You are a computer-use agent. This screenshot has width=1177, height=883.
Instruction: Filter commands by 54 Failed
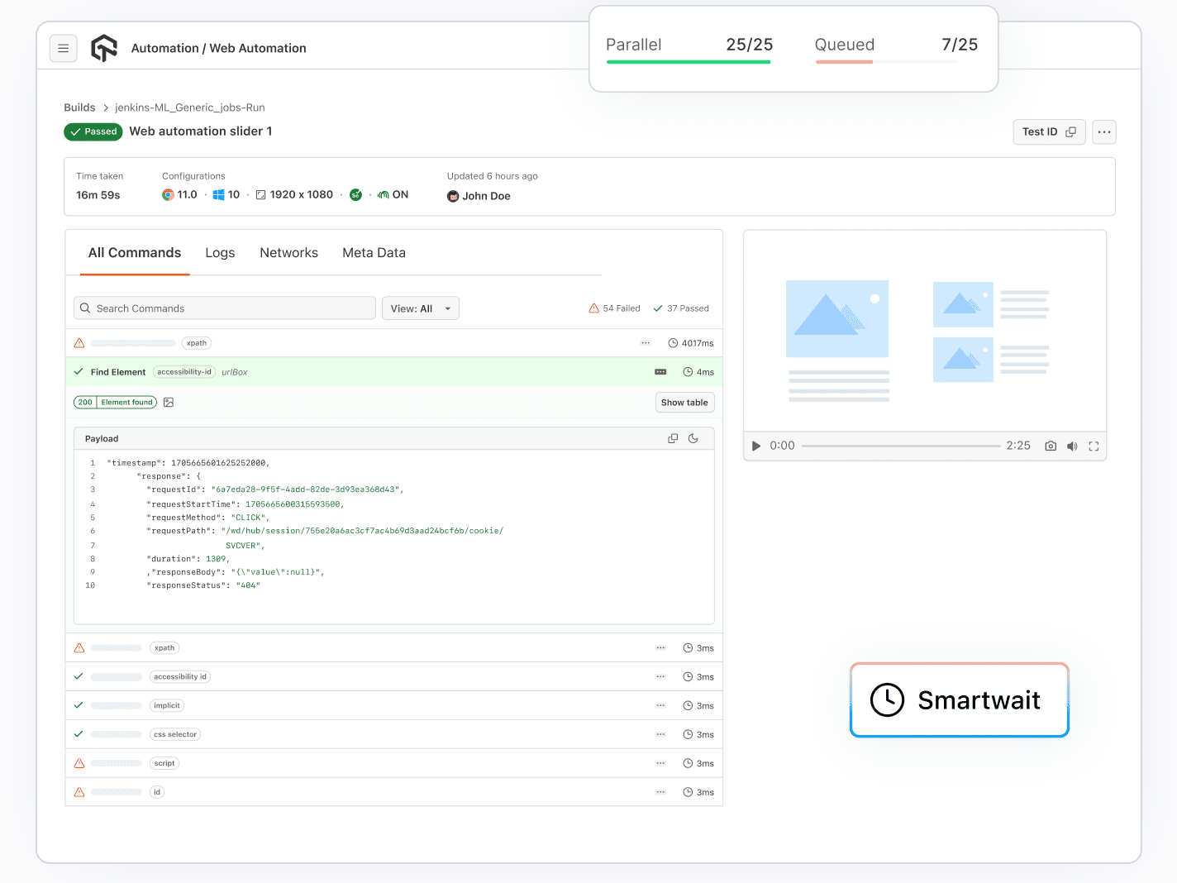click(614, 308)
